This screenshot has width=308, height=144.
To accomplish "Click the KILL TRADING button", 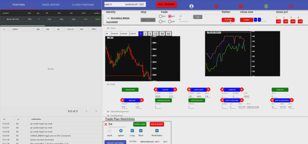I will (167, 5).
